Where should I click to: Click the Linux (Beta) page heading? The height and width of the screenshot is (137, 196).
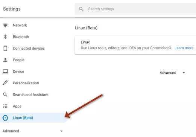click(x=86, y=28)
